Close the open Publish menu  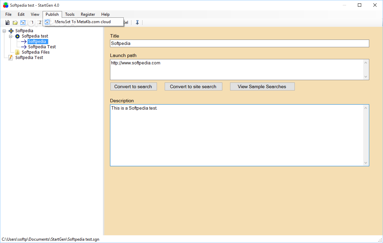52,14
